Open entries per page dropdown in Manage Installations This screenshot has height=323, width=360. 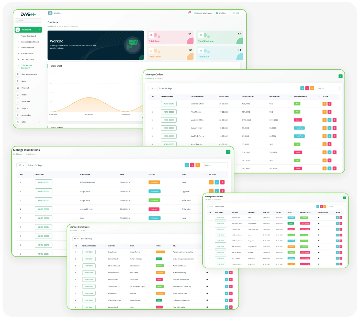(x=21, y=165)
